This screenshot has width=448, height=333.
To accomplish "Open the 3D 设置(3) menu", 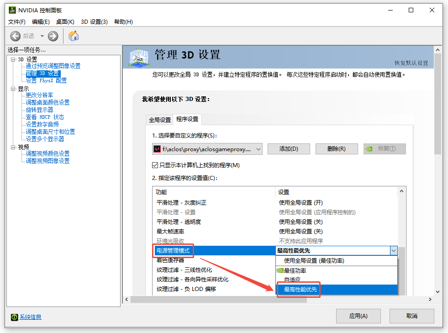I will pos(94,22).
